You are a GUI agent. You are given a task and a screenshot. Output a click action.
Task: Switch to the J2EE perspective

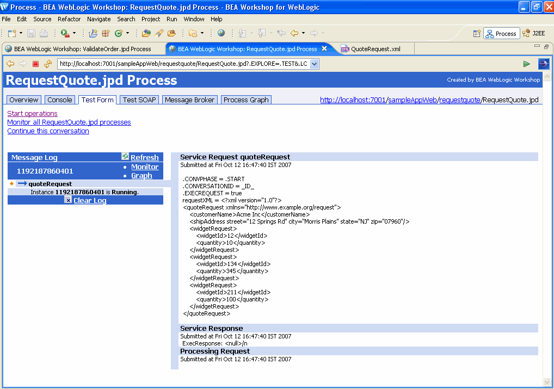[534, 33]
